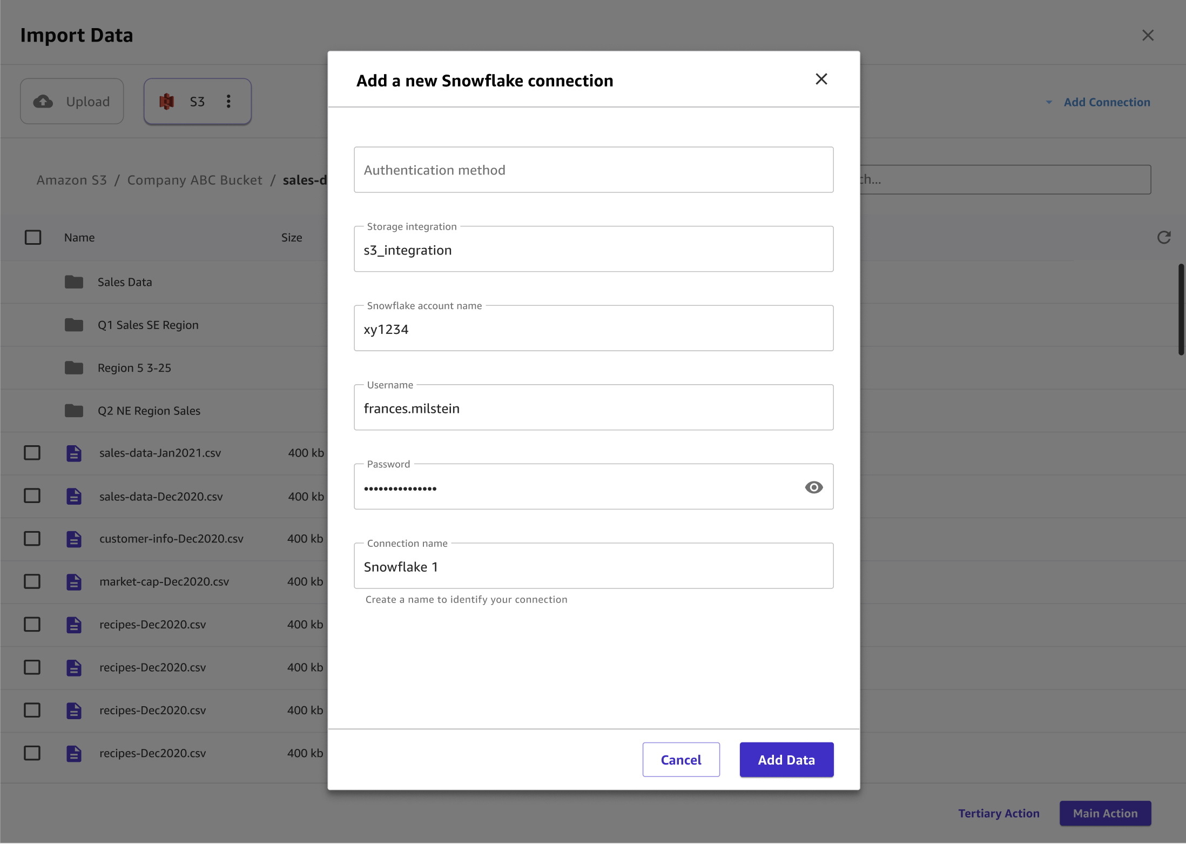
Task: Click the sales-data-Jan2021.csv file icon
Action: (74, 453)
